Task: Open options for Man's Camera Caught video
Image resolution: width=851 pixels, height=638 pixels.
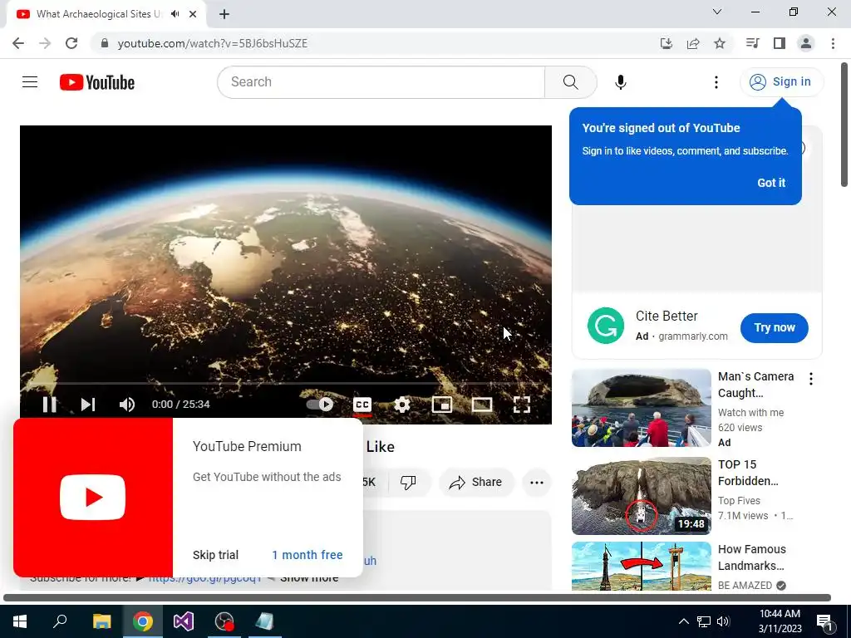Action: [x=811, y=379]
